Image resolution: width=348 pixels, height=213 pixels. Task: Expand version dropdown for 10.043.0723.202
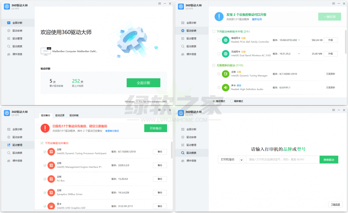coord(299,40)
